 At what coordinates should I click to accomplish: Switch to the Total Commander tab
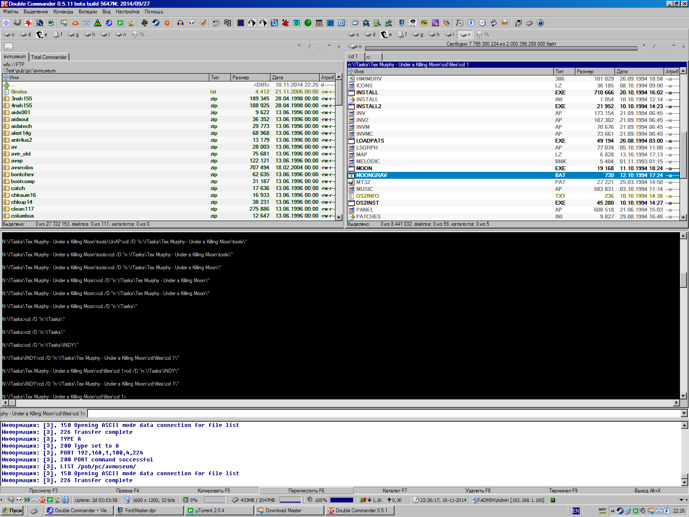pos(49,57)
